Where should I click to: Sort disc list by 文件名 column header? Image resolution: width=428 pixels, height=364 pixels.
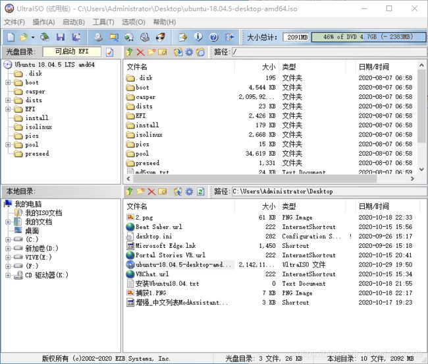click(x=180, y=67)
